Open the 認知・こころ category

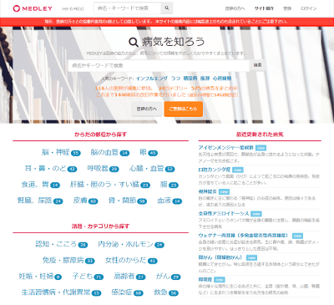(x=62, y=244)
